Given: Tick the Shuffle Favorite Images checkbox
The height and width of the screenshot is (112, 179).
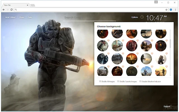Looking at the screenshot, I should coord(118,81).
